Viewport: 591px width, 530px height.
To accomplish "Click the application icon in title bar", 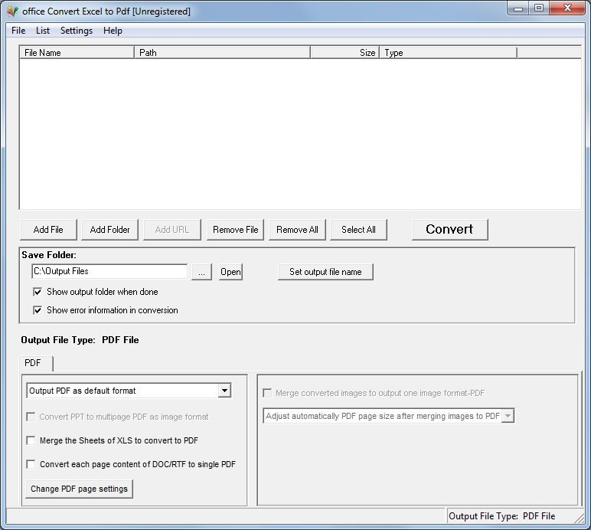I will coord(12,11).
